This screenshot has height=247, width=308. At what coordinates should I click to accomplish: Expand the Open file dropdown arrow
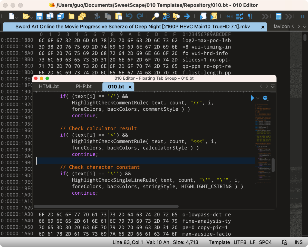point(32,18)
